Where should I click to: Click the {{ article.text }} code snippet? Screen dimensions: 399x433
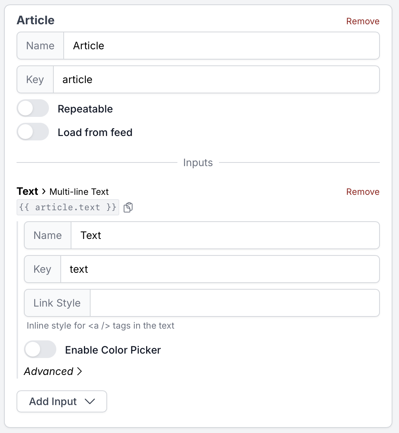(68, 208)
